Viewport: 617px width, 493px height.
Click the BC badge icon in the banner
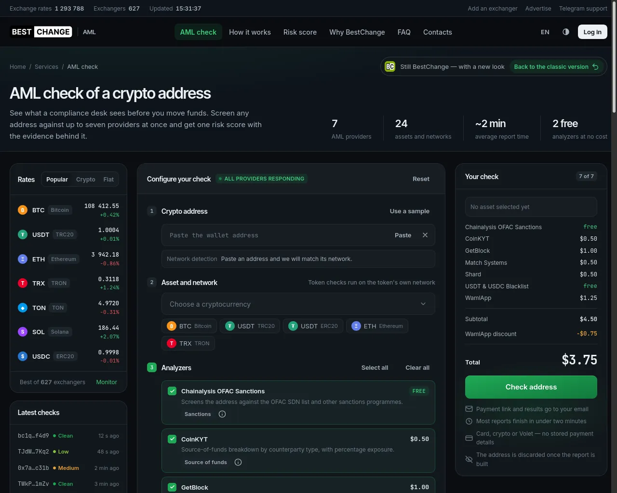pos(390,66)
